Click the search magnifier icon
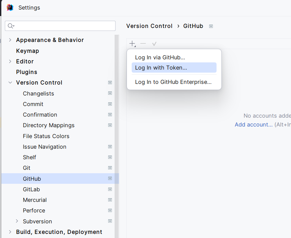This screenshot has height=238, width=291. [11, 26]
